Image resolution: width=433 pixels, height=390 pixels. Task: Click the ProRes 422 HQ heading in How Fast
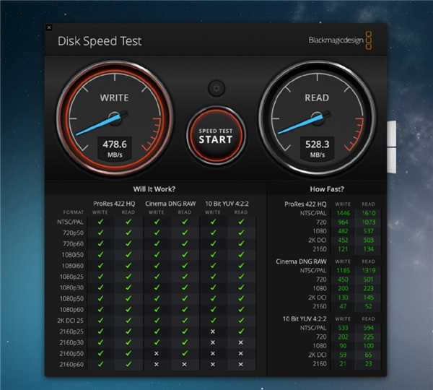305,204
